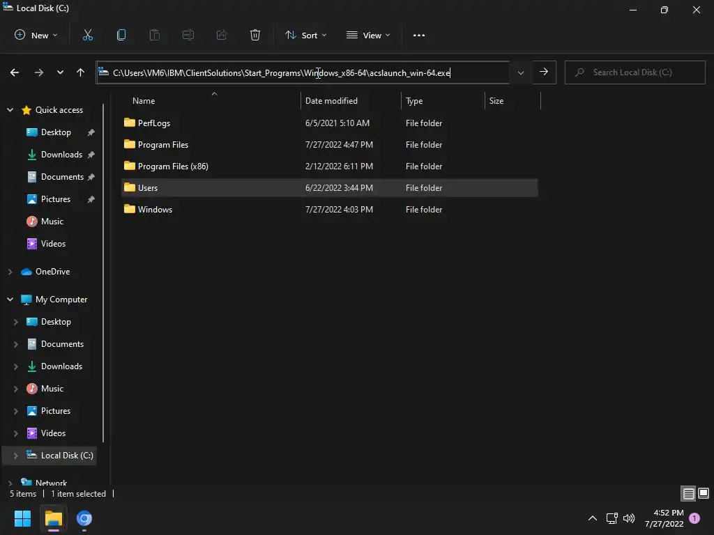Image resolution: width=714 pixels, height=535 pixels.
Task: Open the Windows Start button
Action: [x=23, y=518]
